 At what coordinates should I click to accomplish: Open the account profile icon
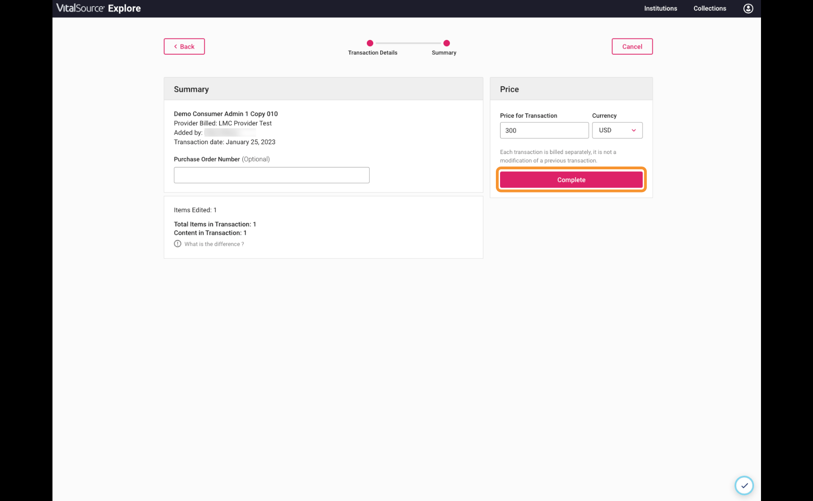tap(748, 8)
